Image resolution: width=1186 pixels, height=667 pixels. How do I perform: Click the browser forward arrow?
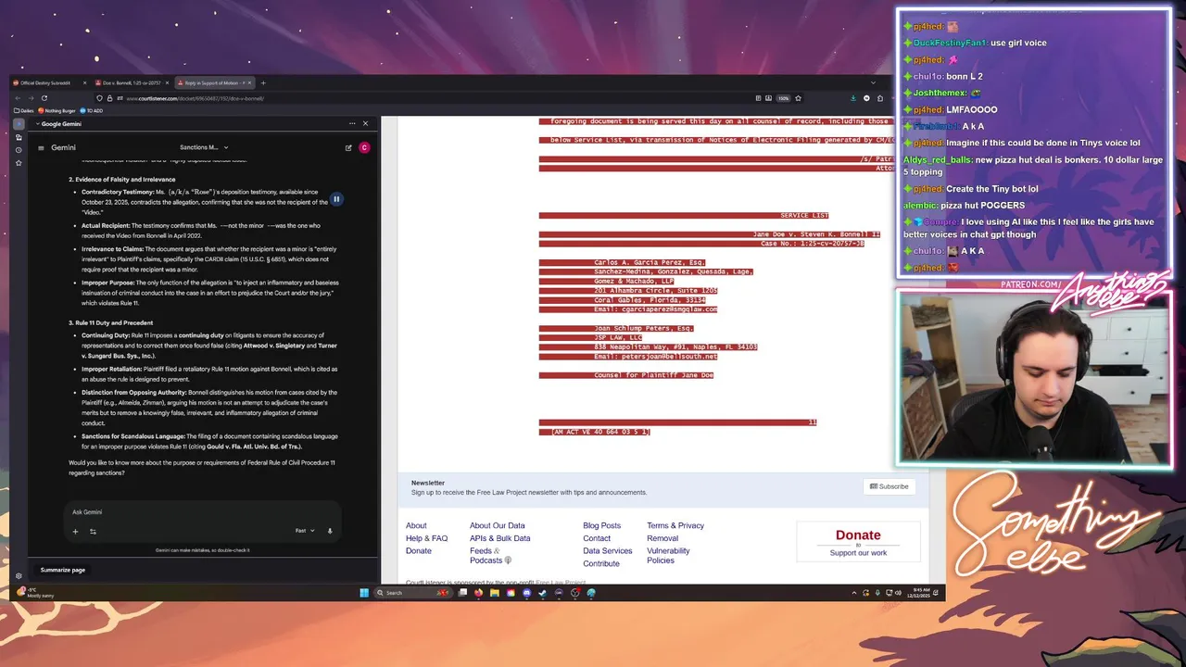pyautogui.click(x=31, y=98)
